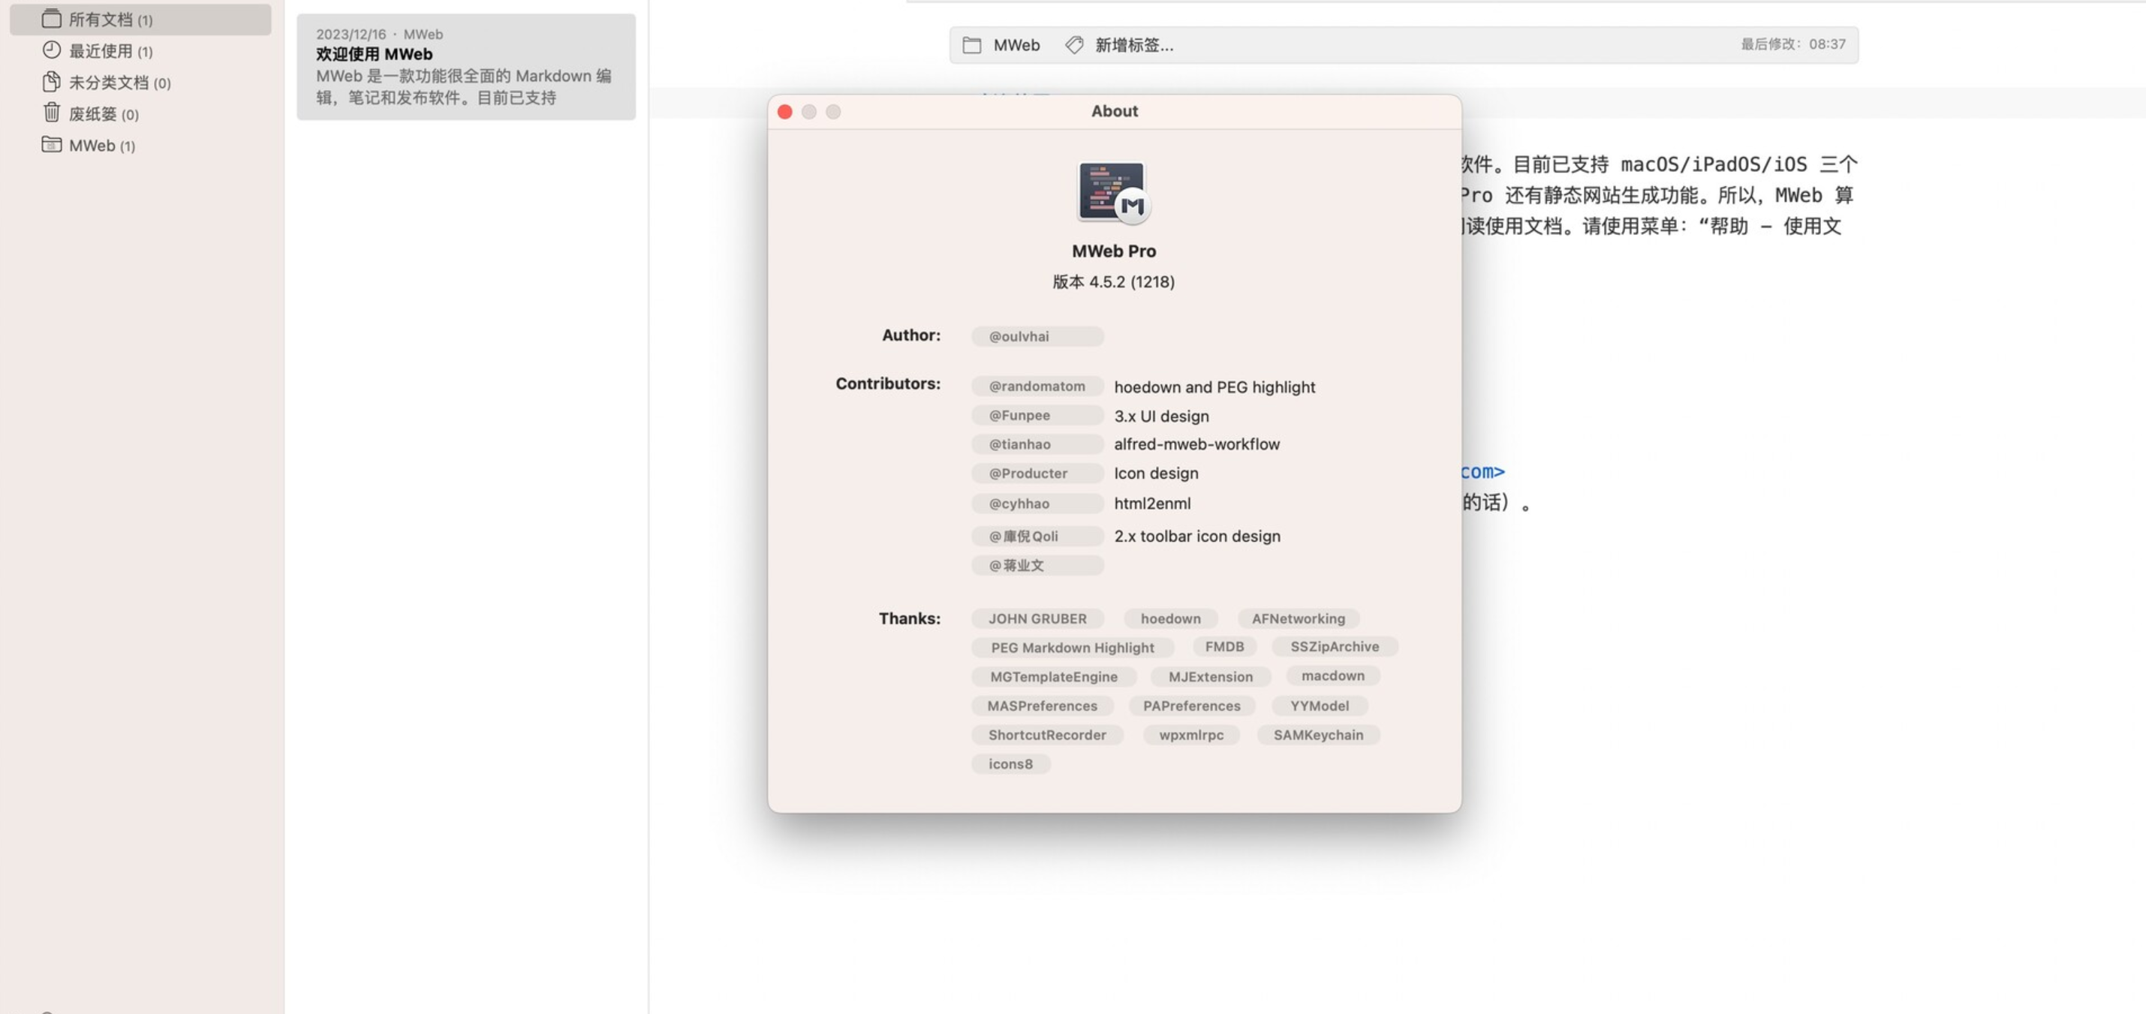The image size is (2146, 1014).
Task: Open contributor link @randomatom
Action: point(1037,387)
